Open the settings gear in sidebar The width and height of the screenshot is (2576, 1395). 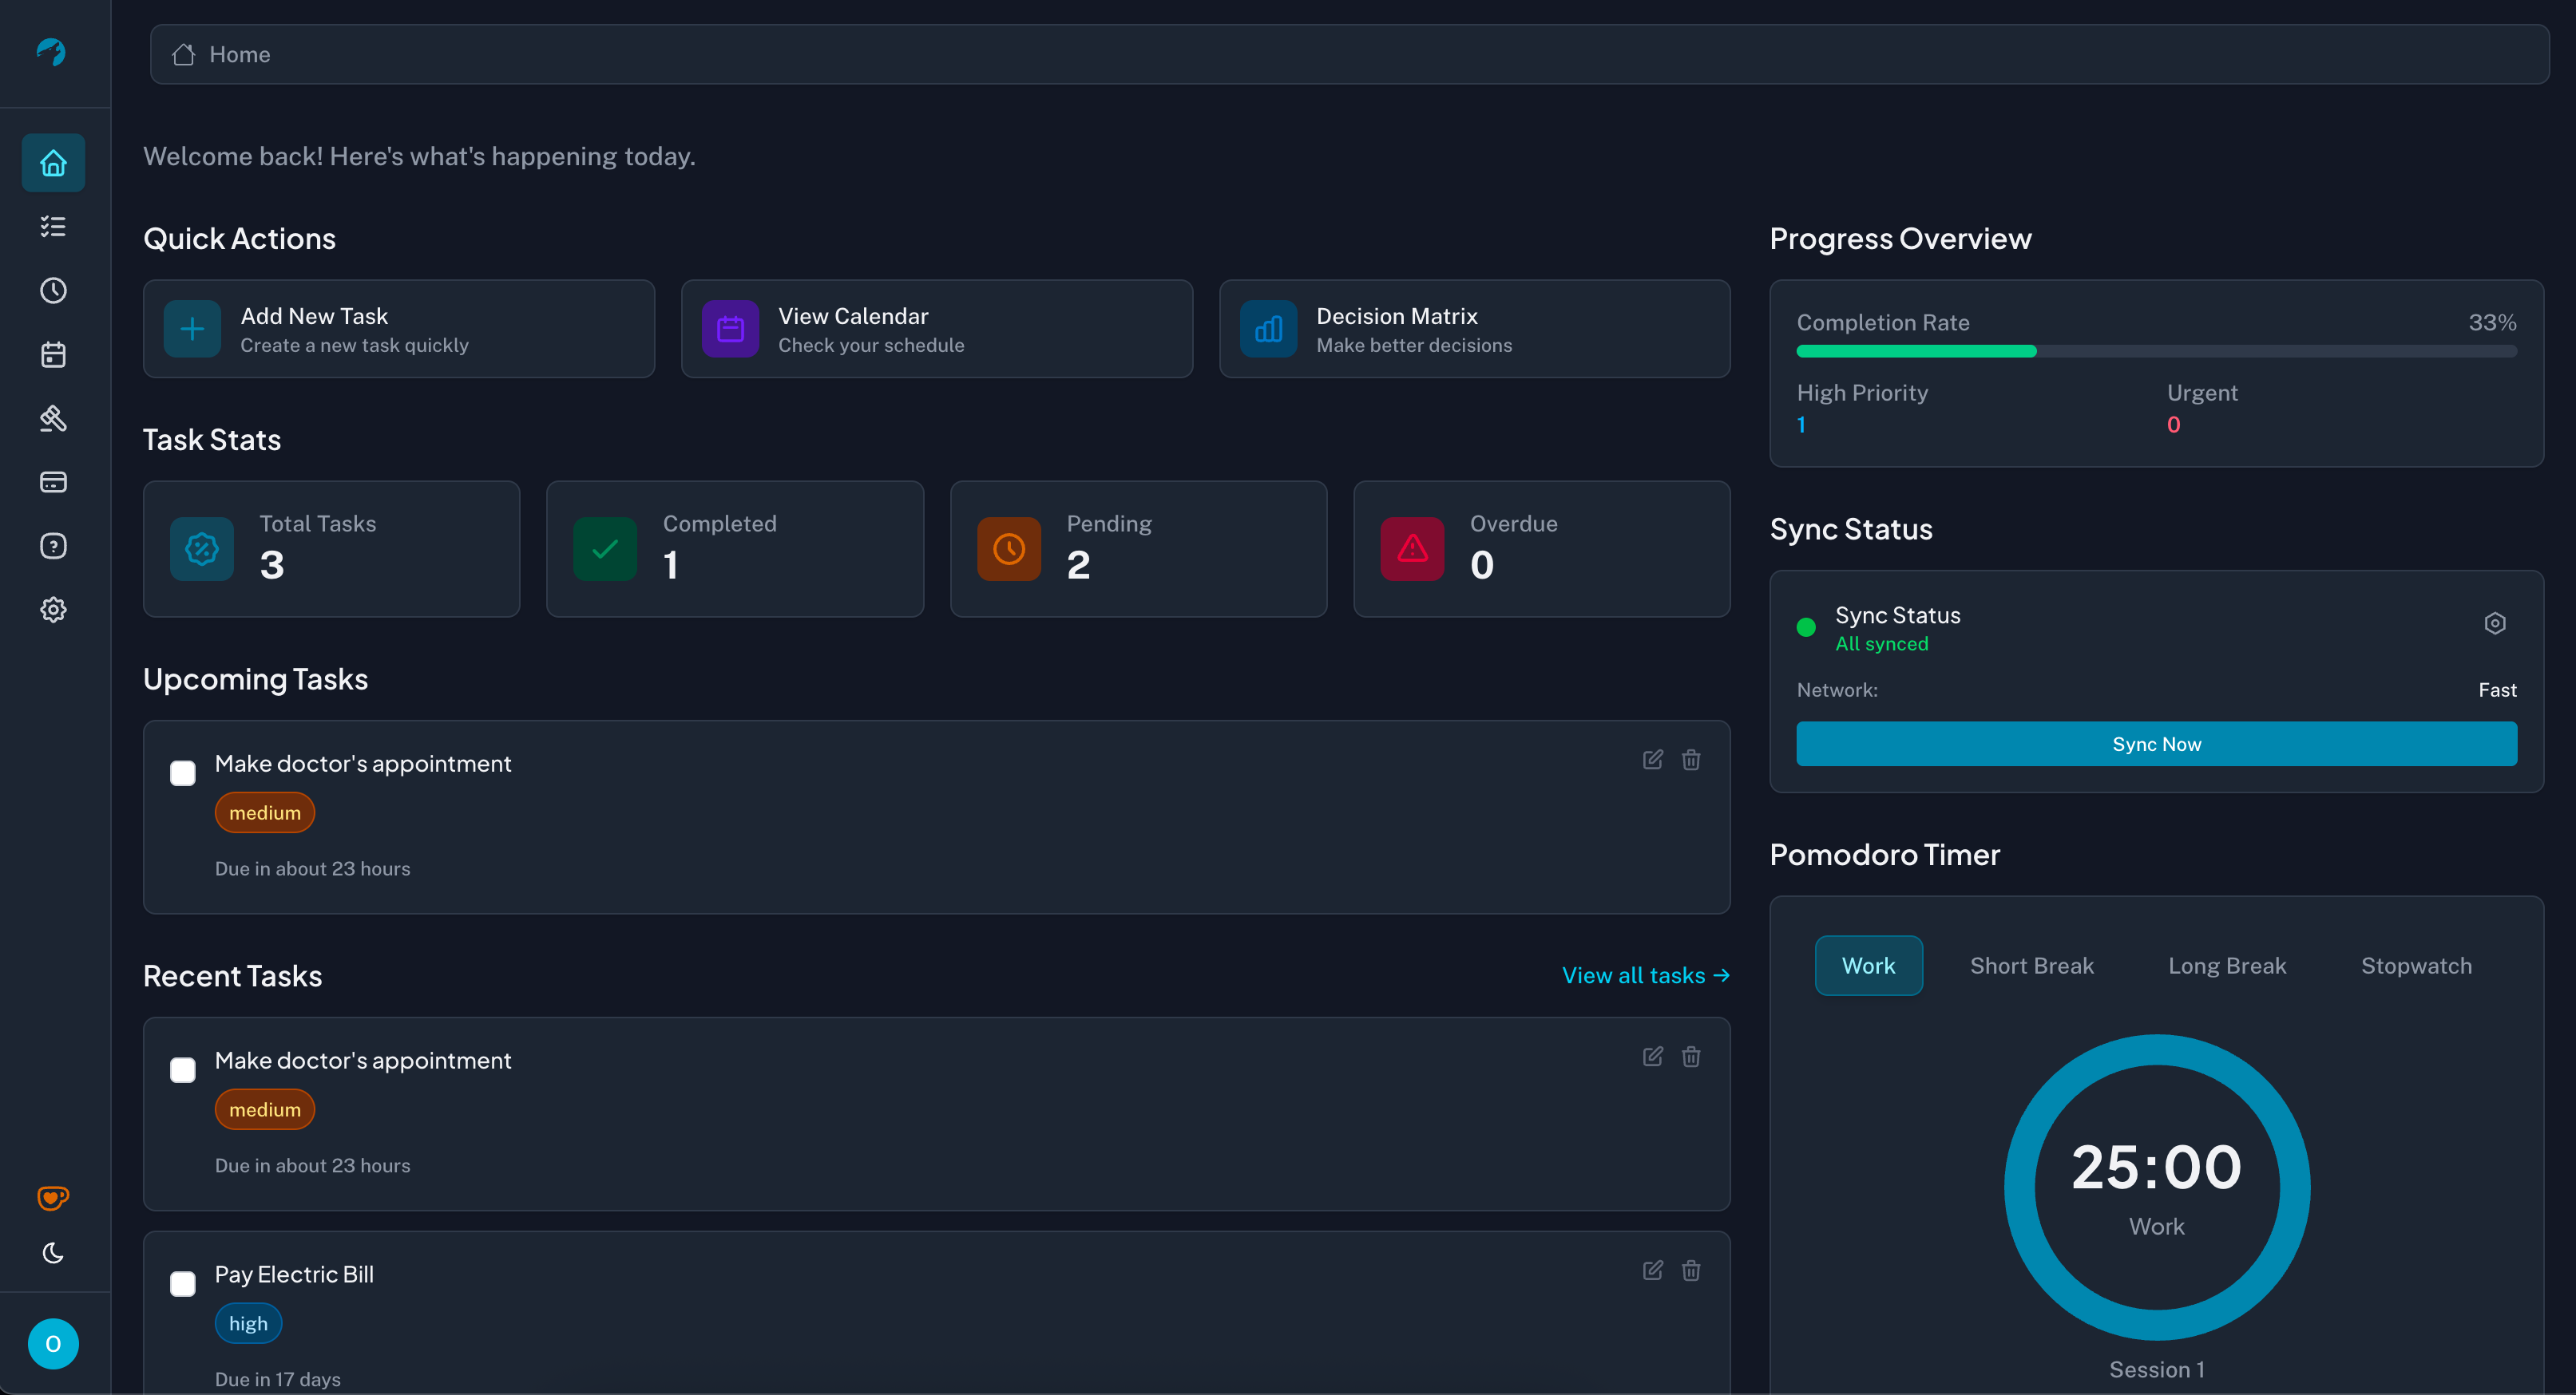point(53,610)
